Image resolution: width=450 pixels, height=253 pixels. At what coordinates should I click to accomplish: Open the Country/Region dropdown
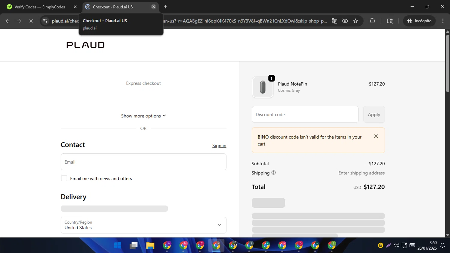(x=143, y=225)
